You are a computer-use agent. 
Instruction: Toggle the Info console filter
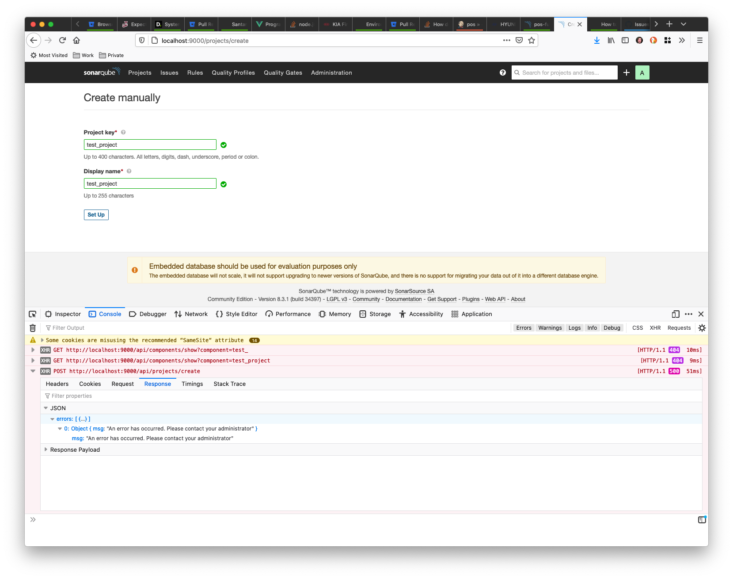pos(592,328)
